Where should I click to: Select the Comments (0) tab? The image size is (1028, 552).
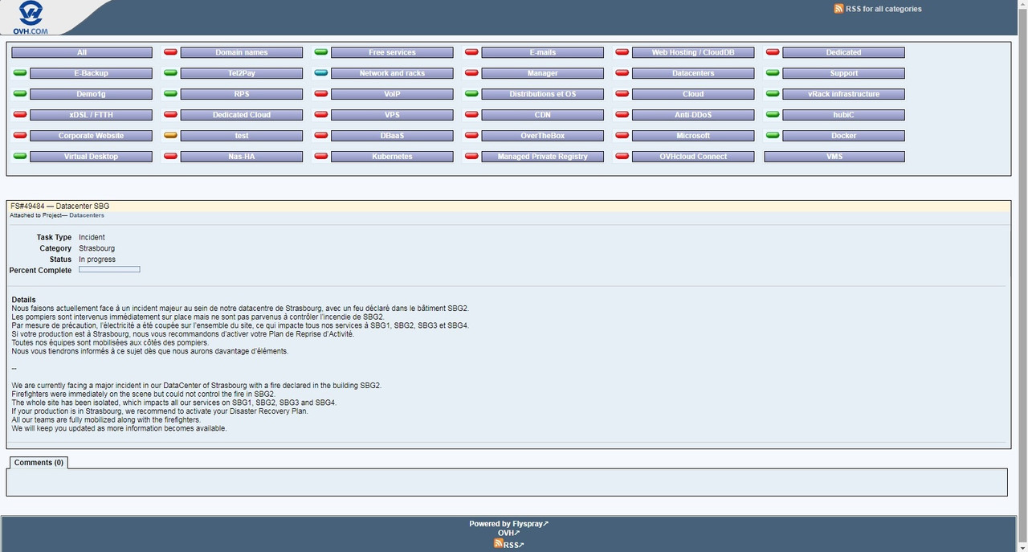click(x=39, y=463)
